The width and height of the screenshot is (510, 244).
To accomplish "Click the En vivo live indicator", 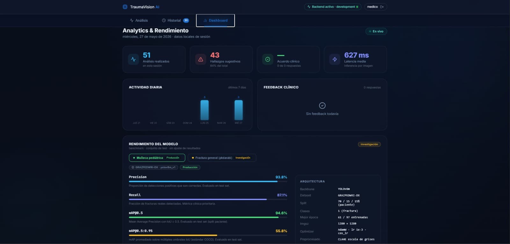I will pyautogui.click(x=376, y=31).
